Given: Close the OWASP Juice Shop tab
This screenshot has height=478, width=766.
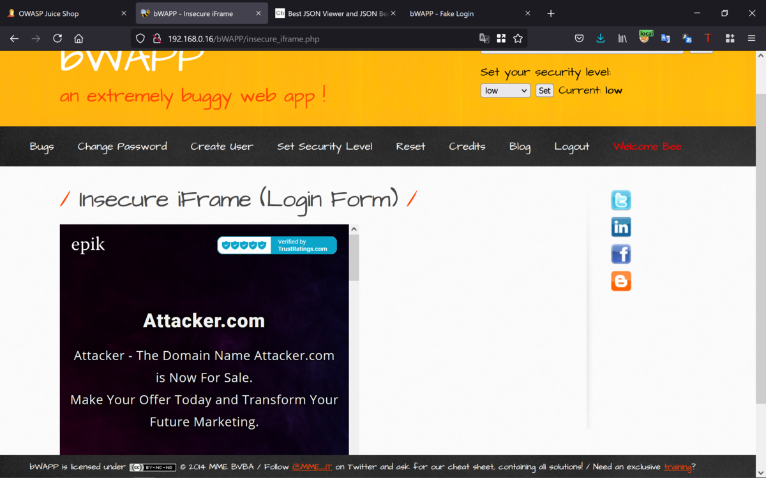Looking at the screenshot, I should click(x=124, y=13).
